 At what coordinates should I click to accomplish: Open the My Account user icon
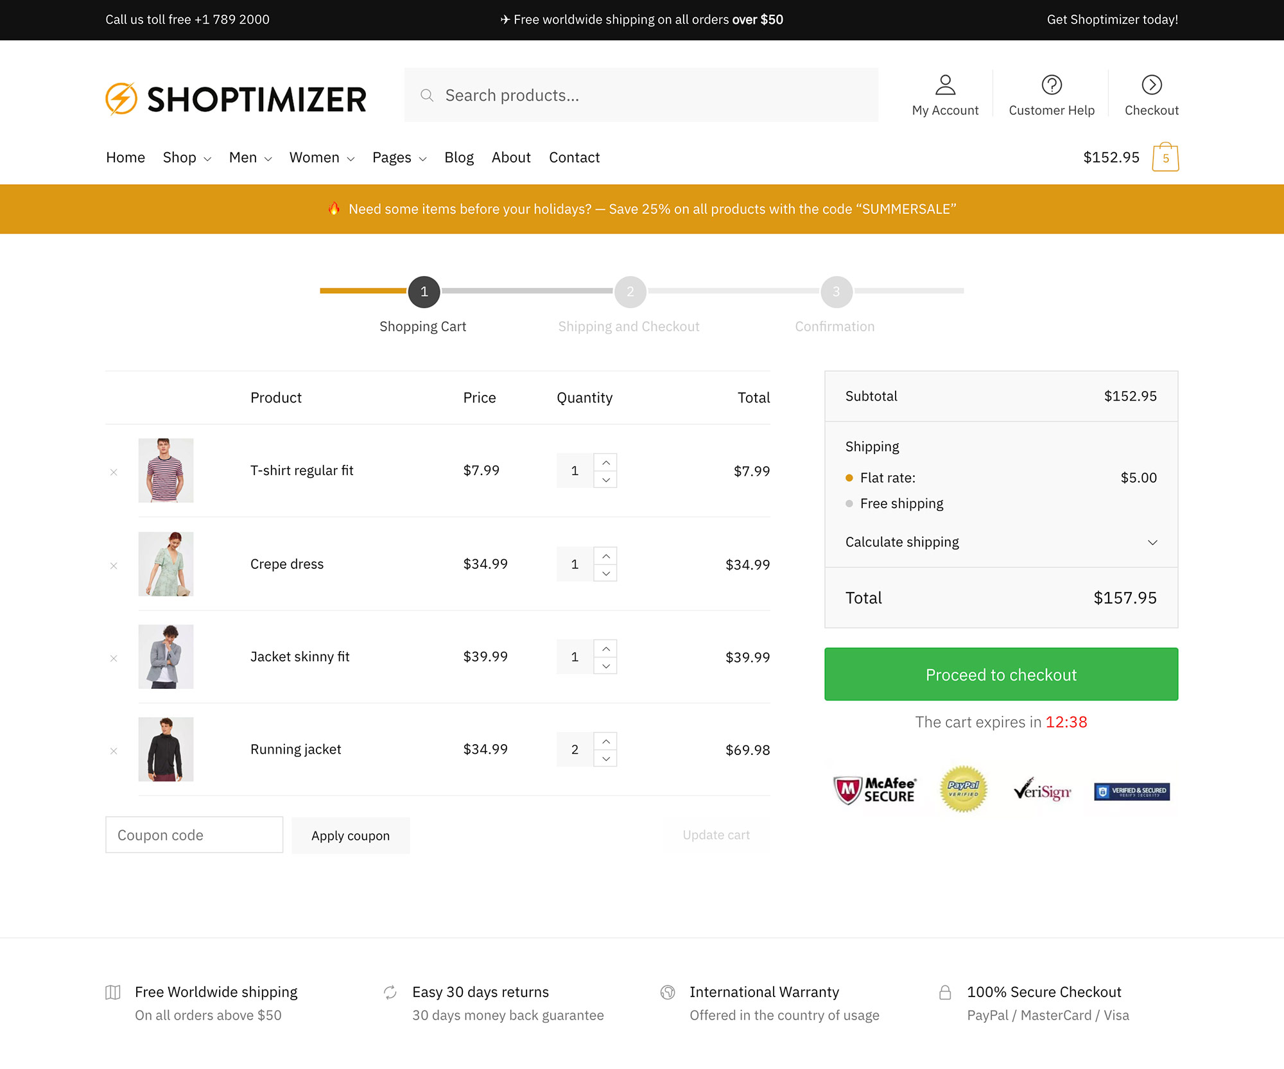coord(945,85)
